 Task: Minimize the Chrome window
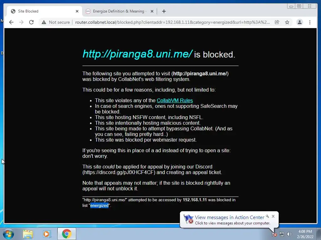coord(291,6)
